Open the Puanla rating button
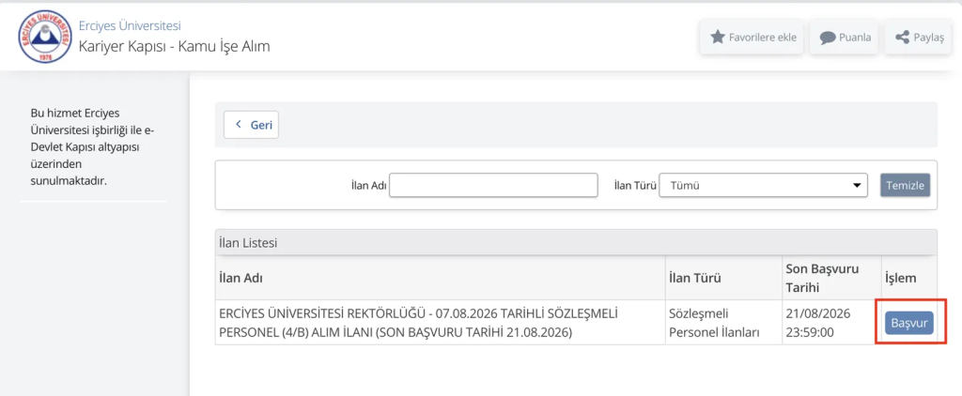The height and width of the screenshot is (396, 962). coord(844,38)
